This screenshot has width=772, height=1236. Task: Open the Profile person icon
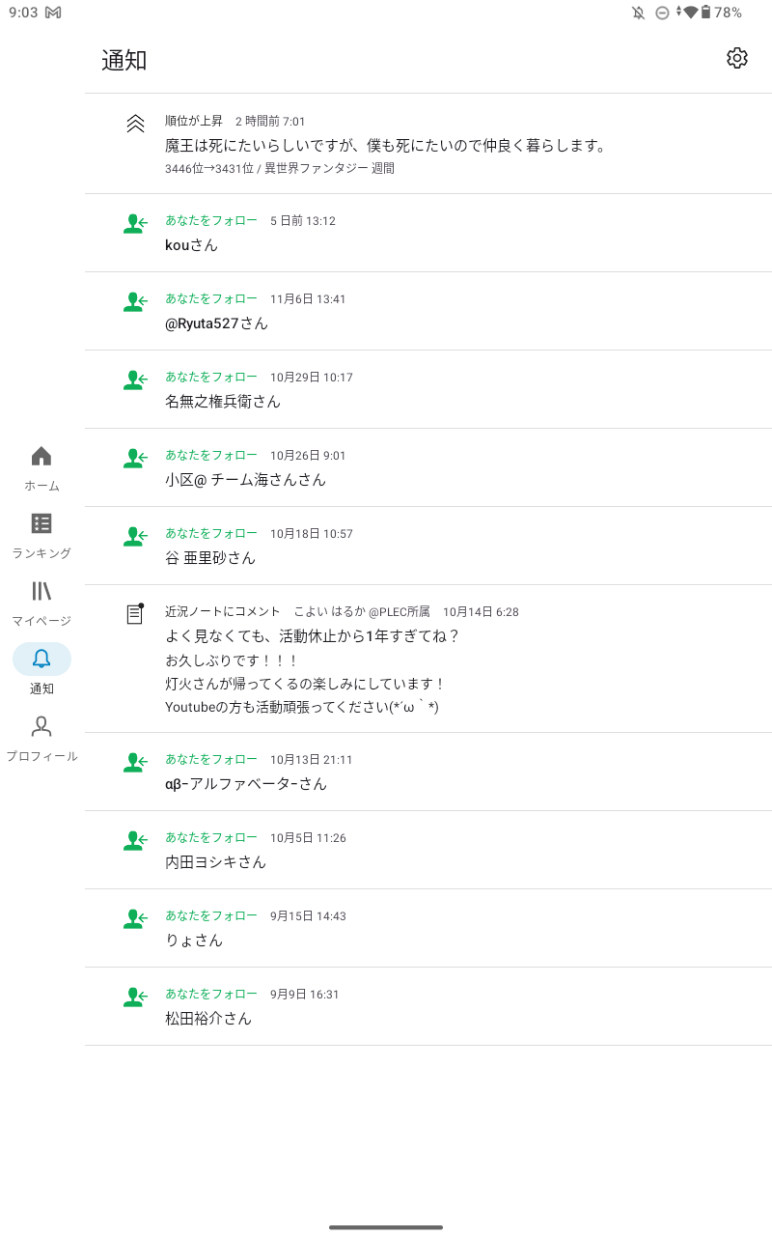(41, 726)
